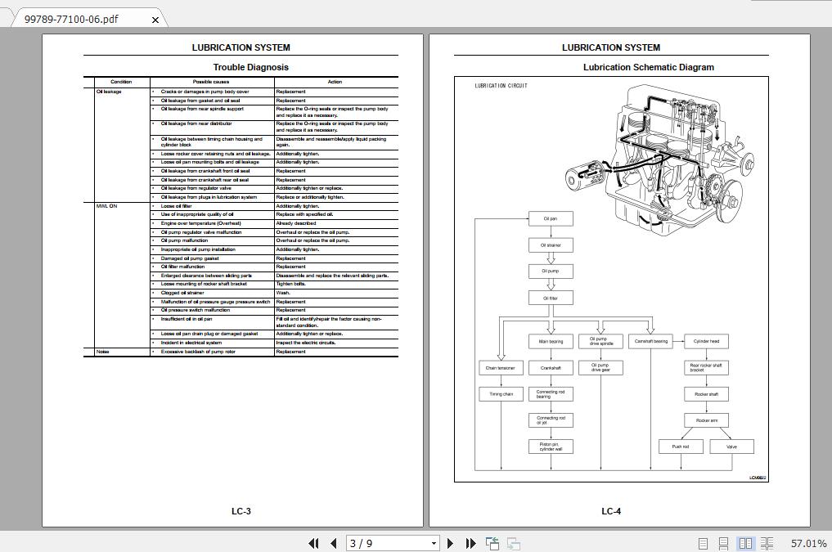Click the Trouble Diagnosis heading
Viewport: 832px width, 552px height.
coord(250,67)
